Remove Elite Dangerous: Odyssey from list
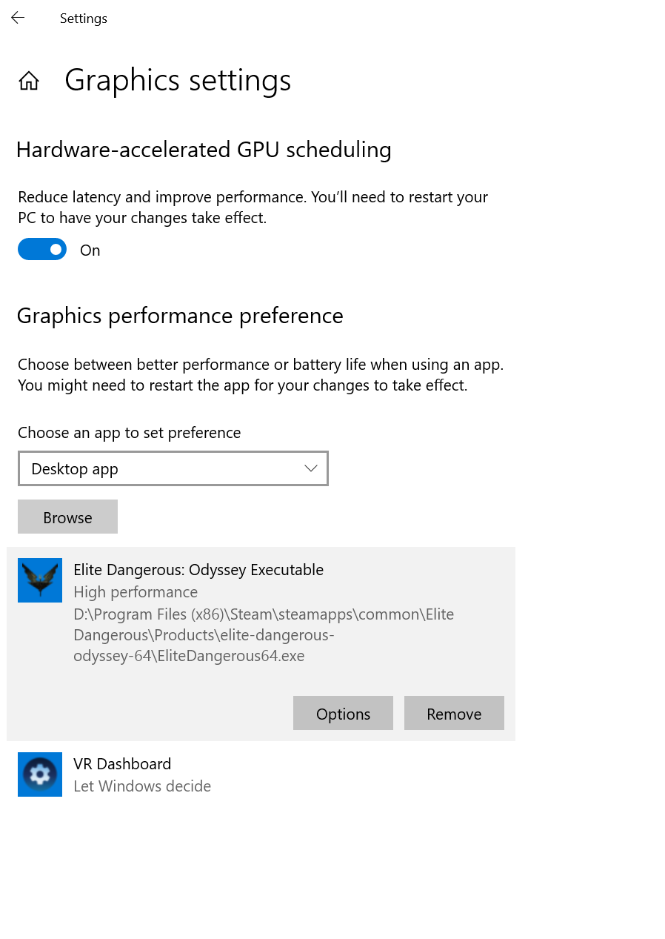 pyautogui.click(x=454, y=713)
